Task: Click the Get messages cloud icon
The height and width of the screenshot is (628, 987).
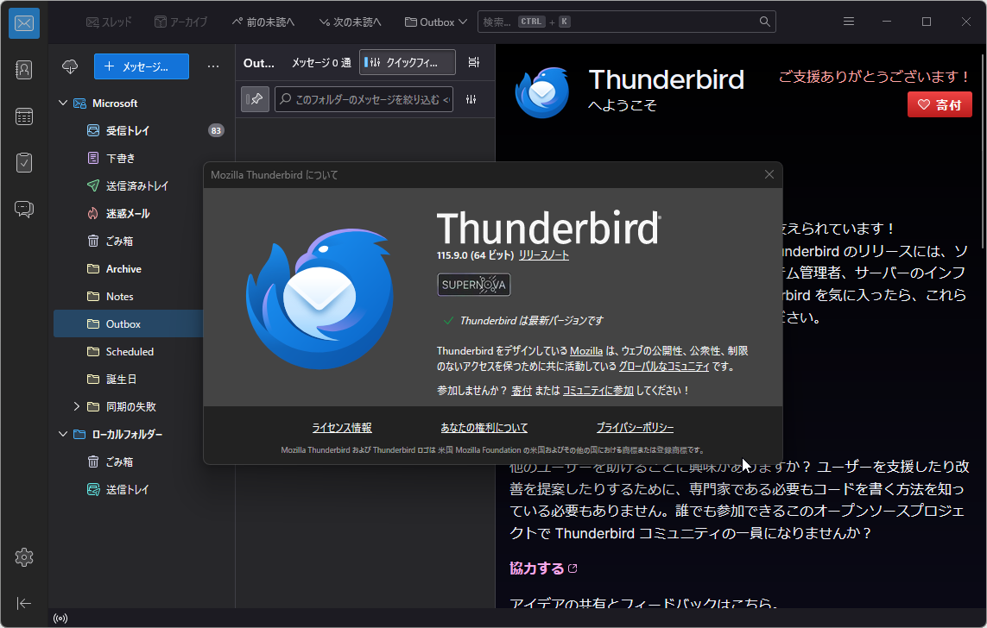Action: (69, 66)
